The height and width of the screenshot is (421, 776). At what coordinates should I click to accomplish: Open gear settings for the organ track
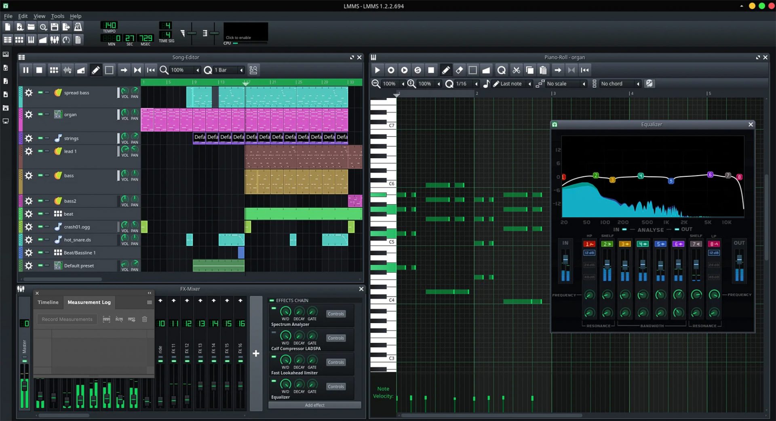pyautogui.click(x=29, y=115)
